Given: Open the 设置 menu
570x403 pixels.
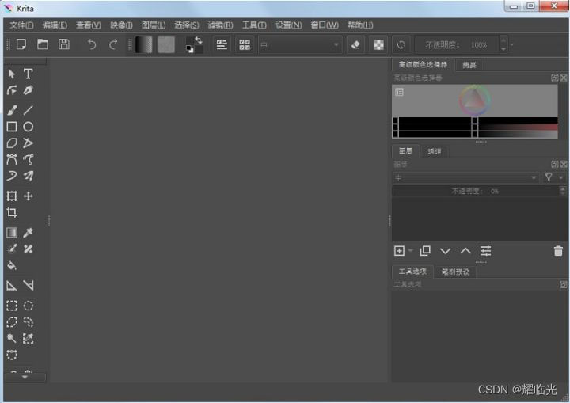Looking at the screenshot, I should click(x=289, y=25).
